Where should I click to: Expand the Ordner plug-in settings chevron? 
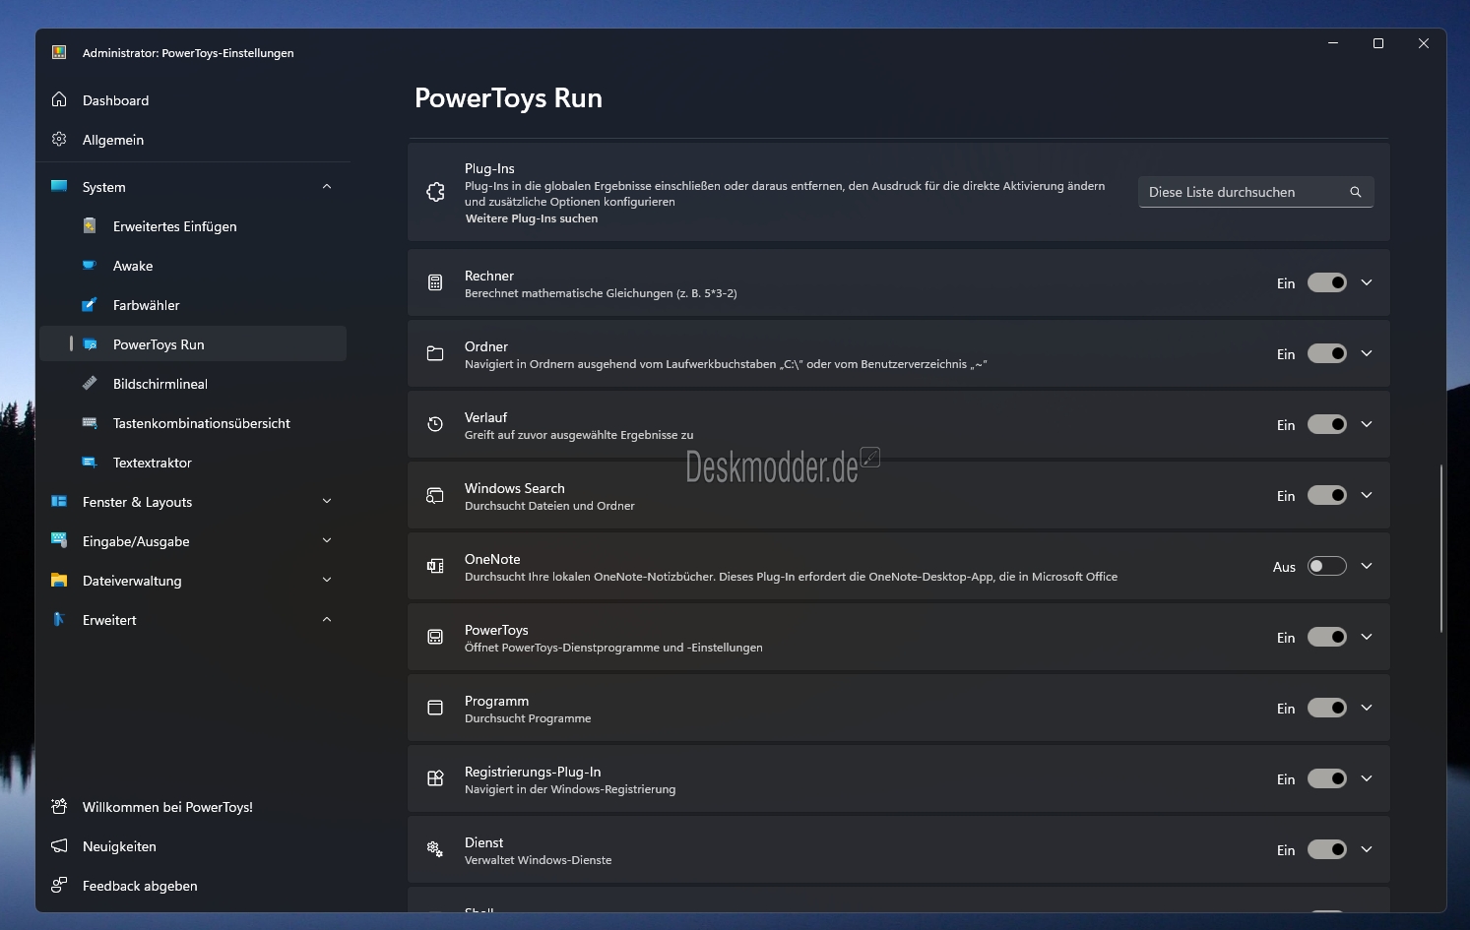coord(1367,353)
